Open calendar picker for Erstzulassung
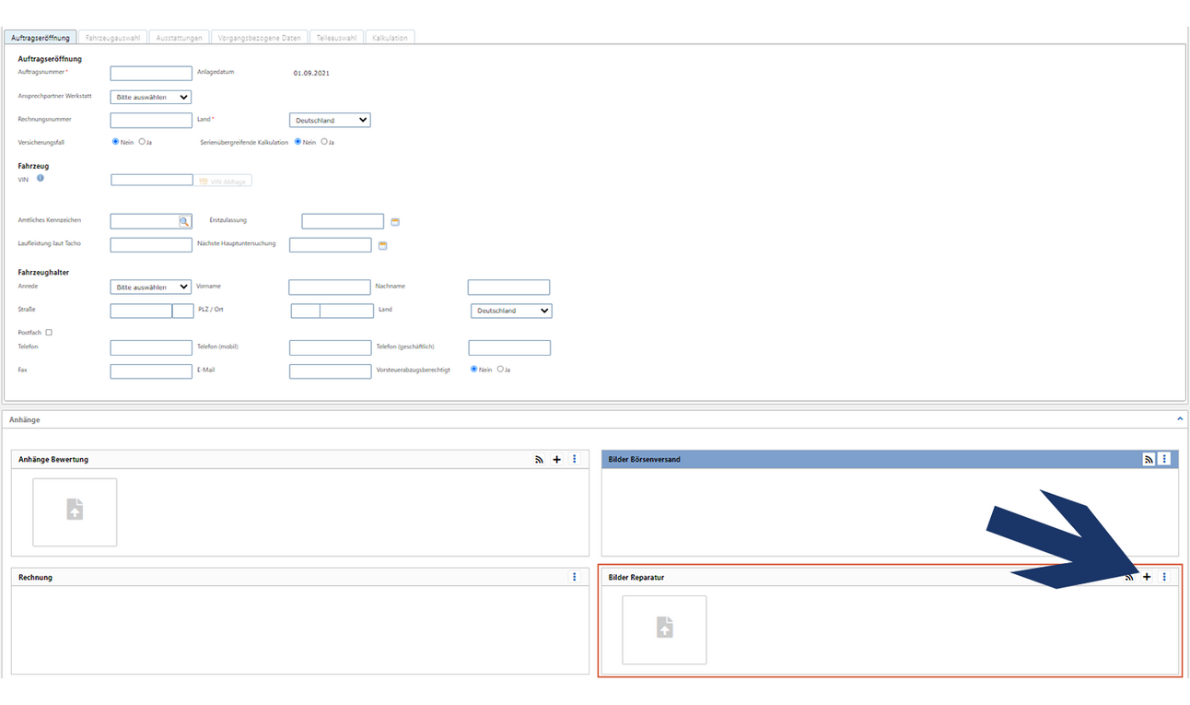The image size is (1190, 705). 395,222
